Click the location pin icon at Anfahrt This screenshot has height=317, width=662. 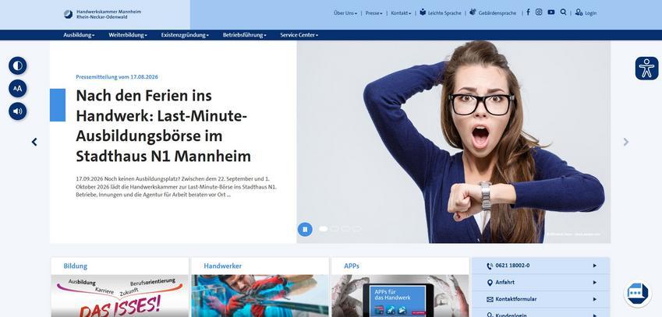point(490,283)
